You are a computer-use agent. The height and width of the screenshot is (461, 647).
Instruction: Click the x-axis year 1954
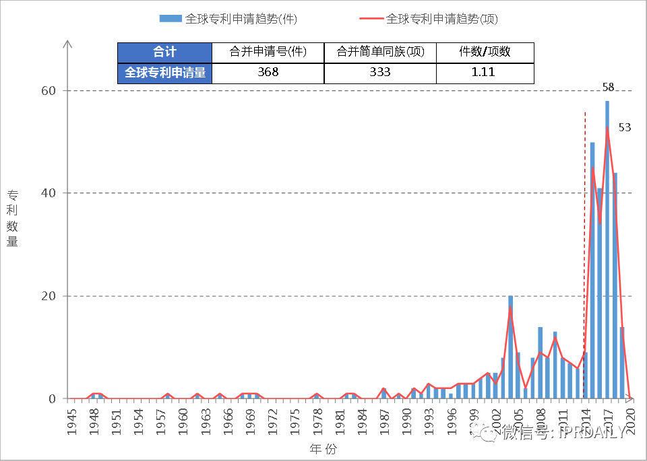[139, 421]
